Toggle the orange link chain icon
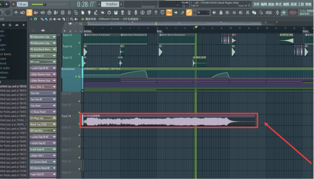 (x=189, y=12)
